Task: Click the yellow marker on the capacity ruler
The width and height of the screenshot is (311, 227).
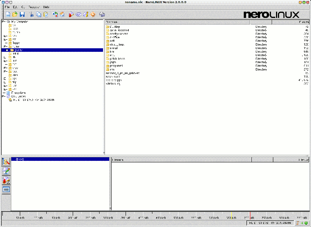Action: pyautogui.click(x=231, y=215)
